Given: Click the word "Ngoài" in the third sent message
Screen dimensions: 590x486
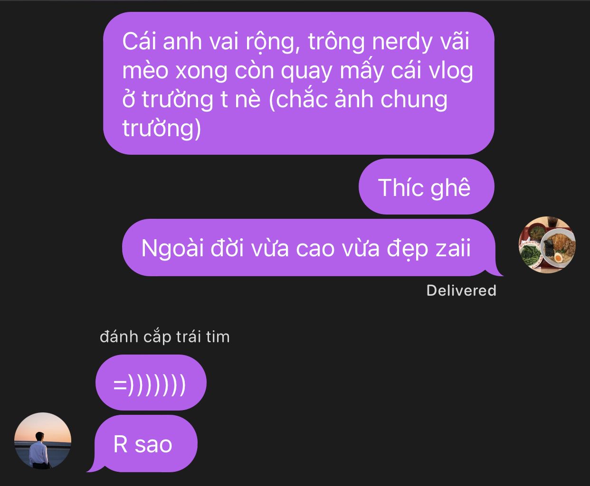Looking at the screenshot, I should tap(172, 248).
